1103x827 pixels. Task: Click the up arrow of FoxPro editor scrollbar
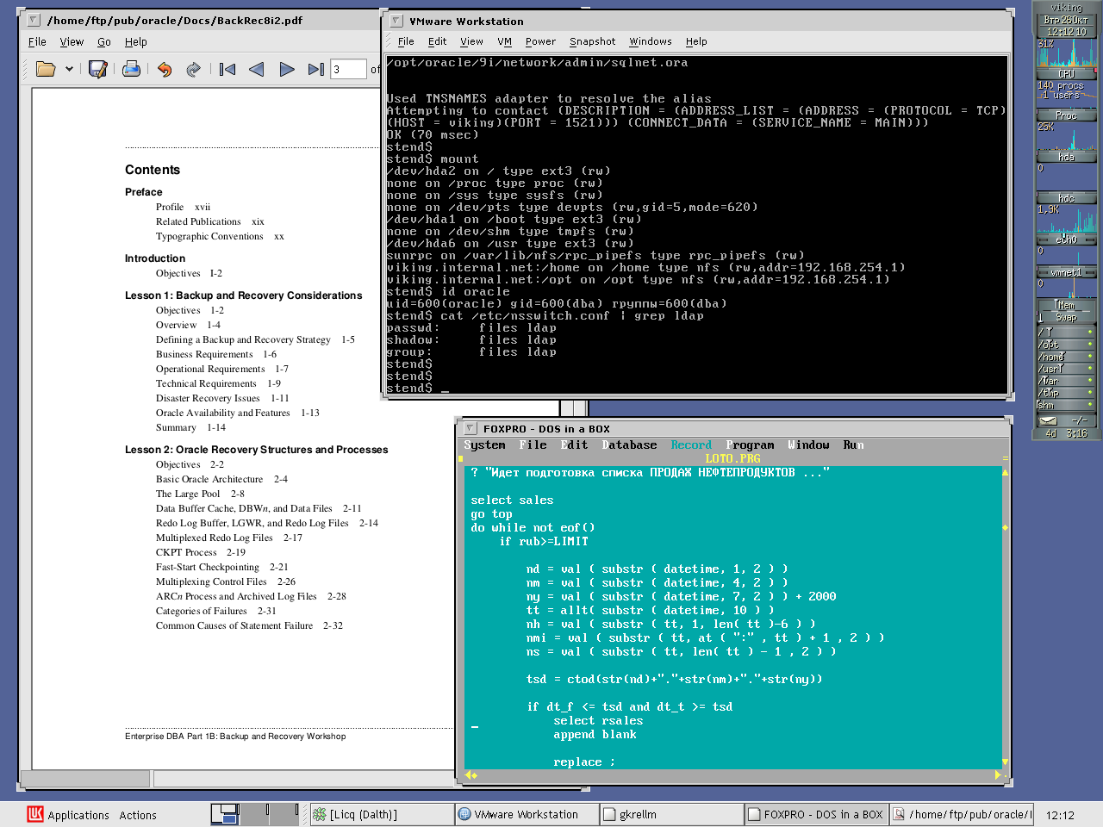click(x=1005, y=472)
